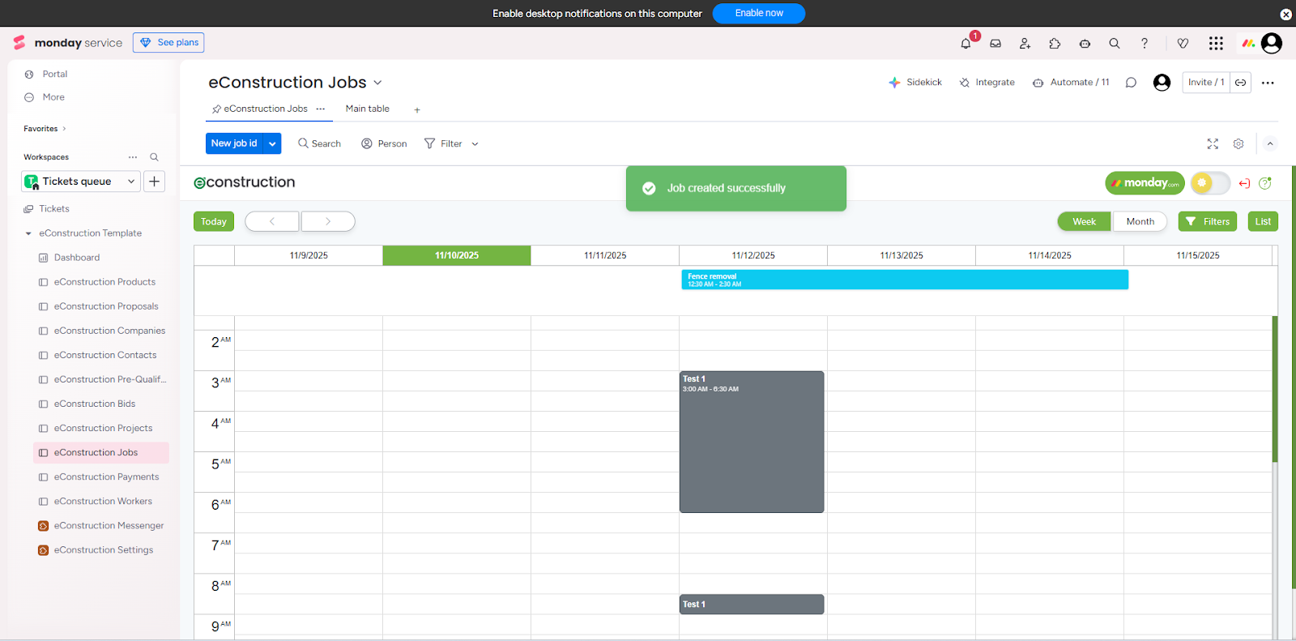Viewport: 1296px width, 641px height.
Task: Switch to the Main table tab
Action: click(367, 109)
